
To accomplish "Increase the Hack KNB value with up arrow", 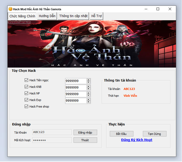I will tap(89, 87).
